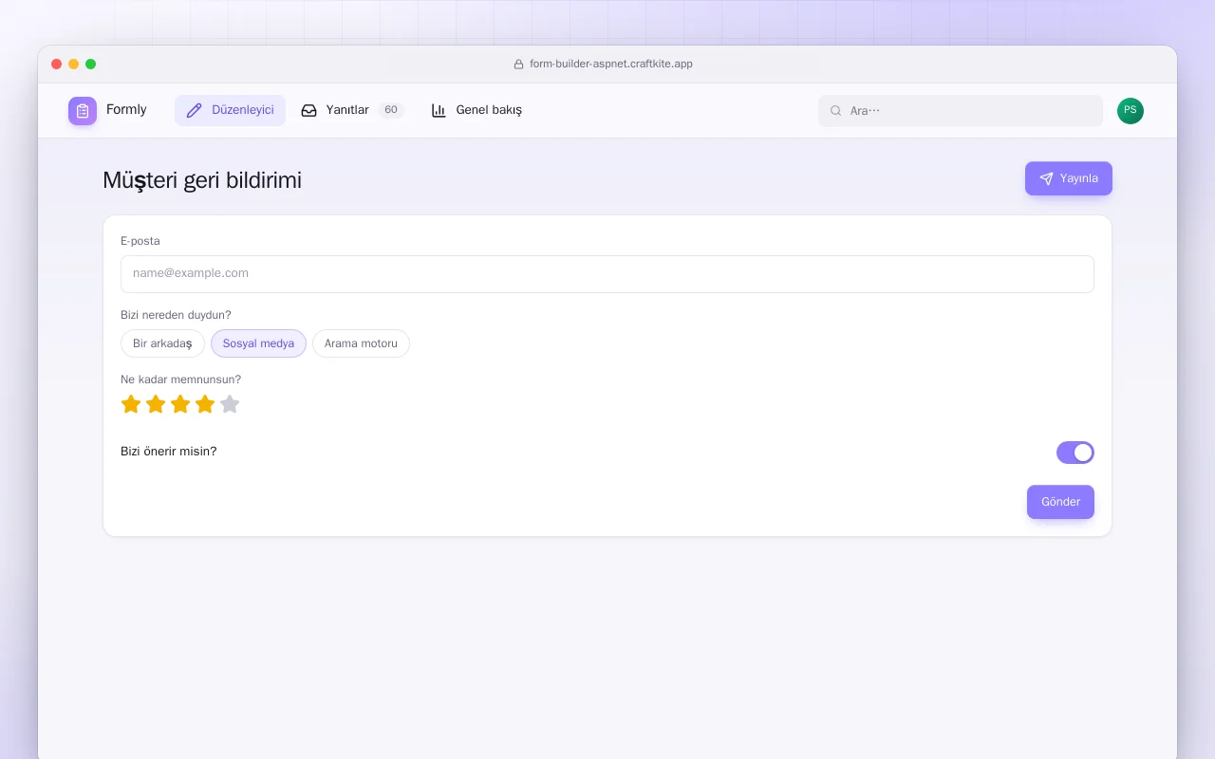Click the paper plane icon on Yayınla
The image size is (1215, 759).
(x=1046, y=178)
